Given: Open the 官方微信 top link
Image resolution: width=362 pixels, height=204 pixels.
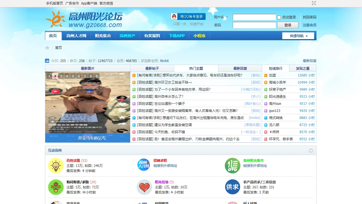Looking at the screenshot, I should [x=106, y=3].
